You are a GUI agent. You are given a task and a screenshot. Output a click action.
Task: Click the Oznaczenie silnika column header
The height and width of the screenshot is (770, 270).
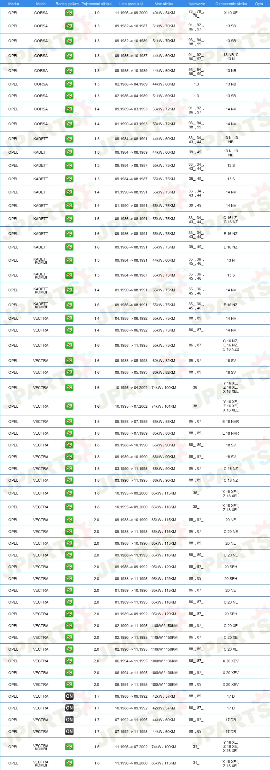[x=231, y=4]
